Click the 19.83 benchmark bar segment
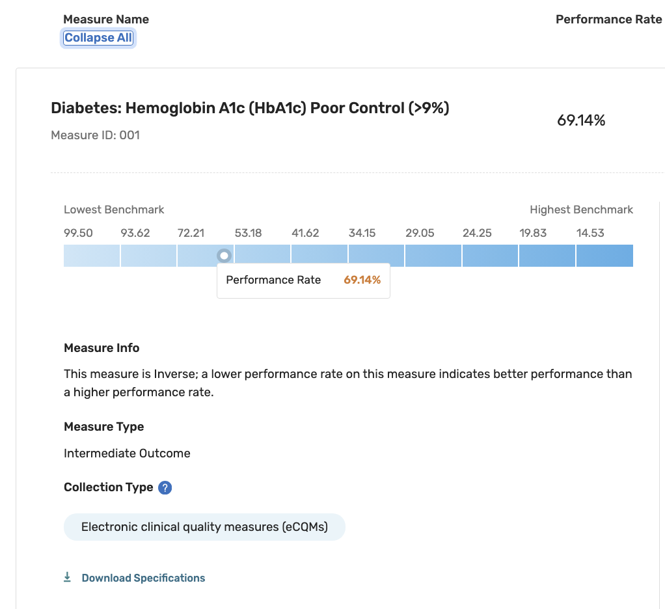Viewport: 665px width, 609px height. click(x=547, y=256)
